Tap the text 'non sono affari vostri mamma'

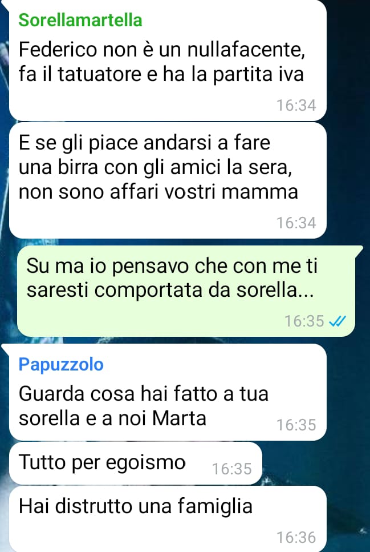(x=158, y=192)
